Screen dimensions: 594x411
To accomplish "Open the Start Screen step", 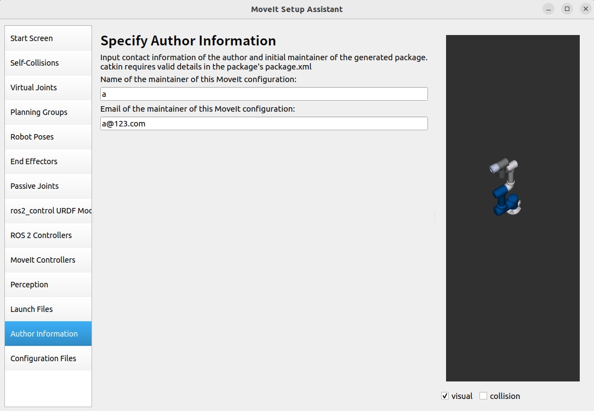I will coord(48,38).
